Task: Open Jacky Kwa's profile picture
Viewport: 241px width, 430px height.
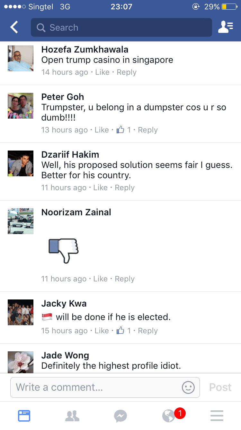Action: point(21,312)
